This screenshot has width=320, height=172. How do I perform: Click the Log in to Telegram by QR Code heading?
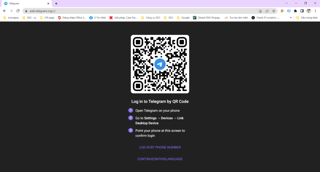[160, 102]
